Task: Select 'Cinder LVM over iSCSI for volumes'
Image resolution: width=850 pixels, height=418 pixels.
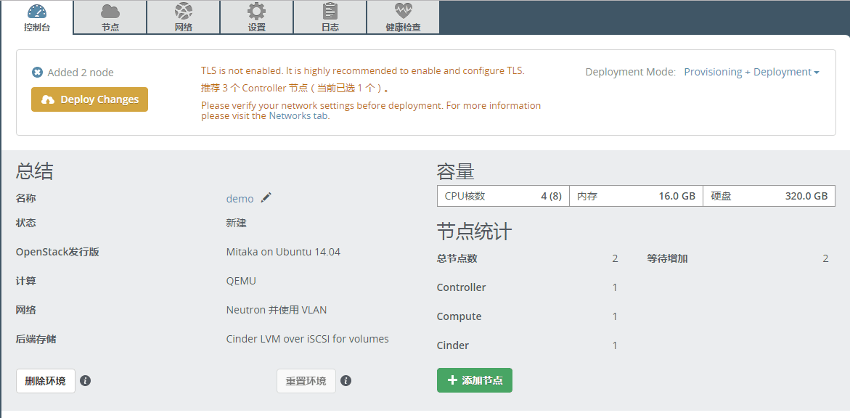Action: tap(307, 339)
